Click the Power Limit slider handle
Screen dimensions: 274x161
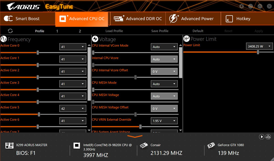pyautogui.click(x=258, y=52)
